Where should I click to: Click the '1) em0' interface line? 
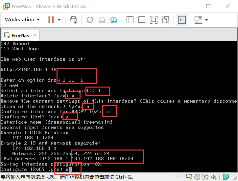[x=9, y=86]
